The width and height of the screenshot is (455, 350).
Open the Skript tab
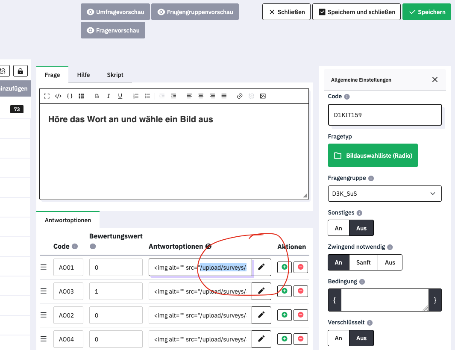click(x=115, y=75)
